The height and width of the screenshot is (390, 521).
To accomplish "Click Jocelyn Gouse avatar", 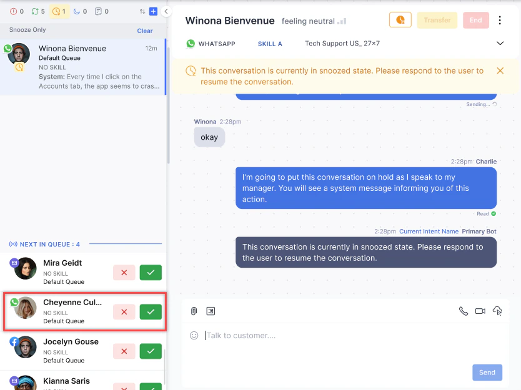I will click(25, 347).
